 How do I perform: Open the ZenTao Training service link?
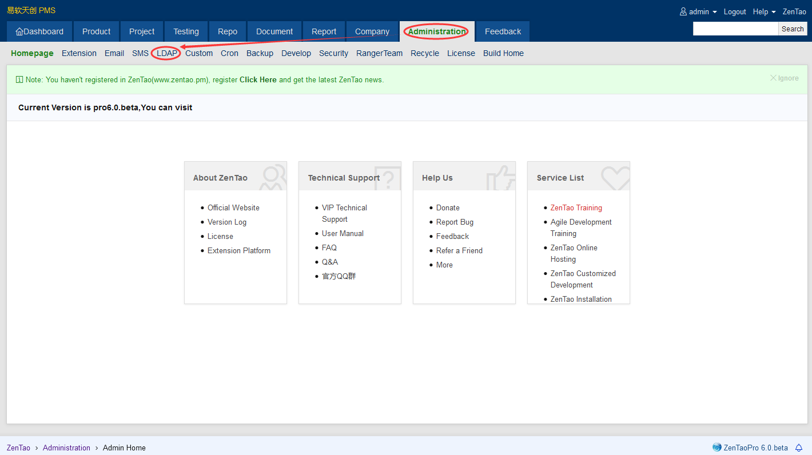tap(576, 207)
